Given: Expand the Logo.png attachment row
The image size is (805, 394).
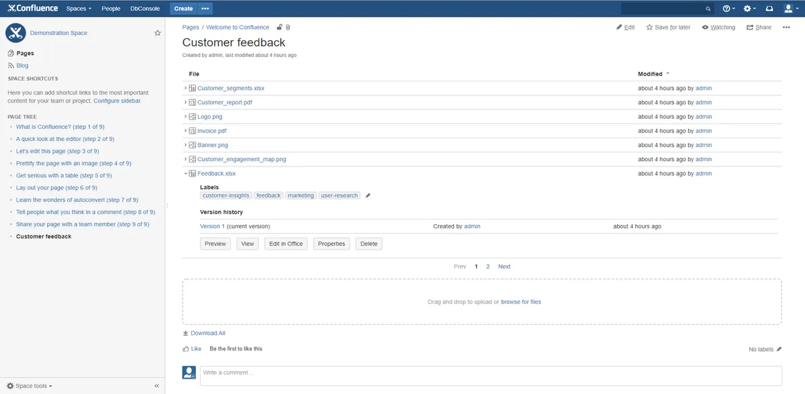Looking at the screenshot, I should [186, 117].
